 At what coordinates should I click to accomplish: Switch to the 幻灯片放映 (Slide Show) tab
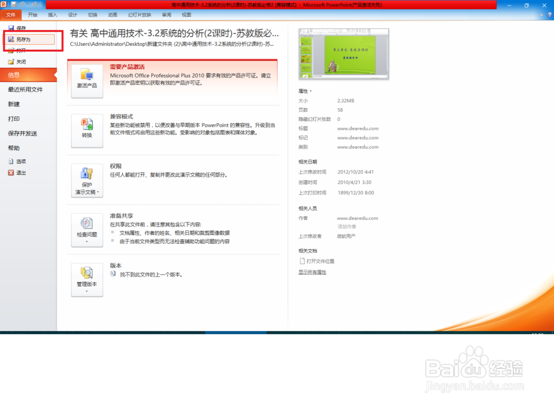pos(140,15)
